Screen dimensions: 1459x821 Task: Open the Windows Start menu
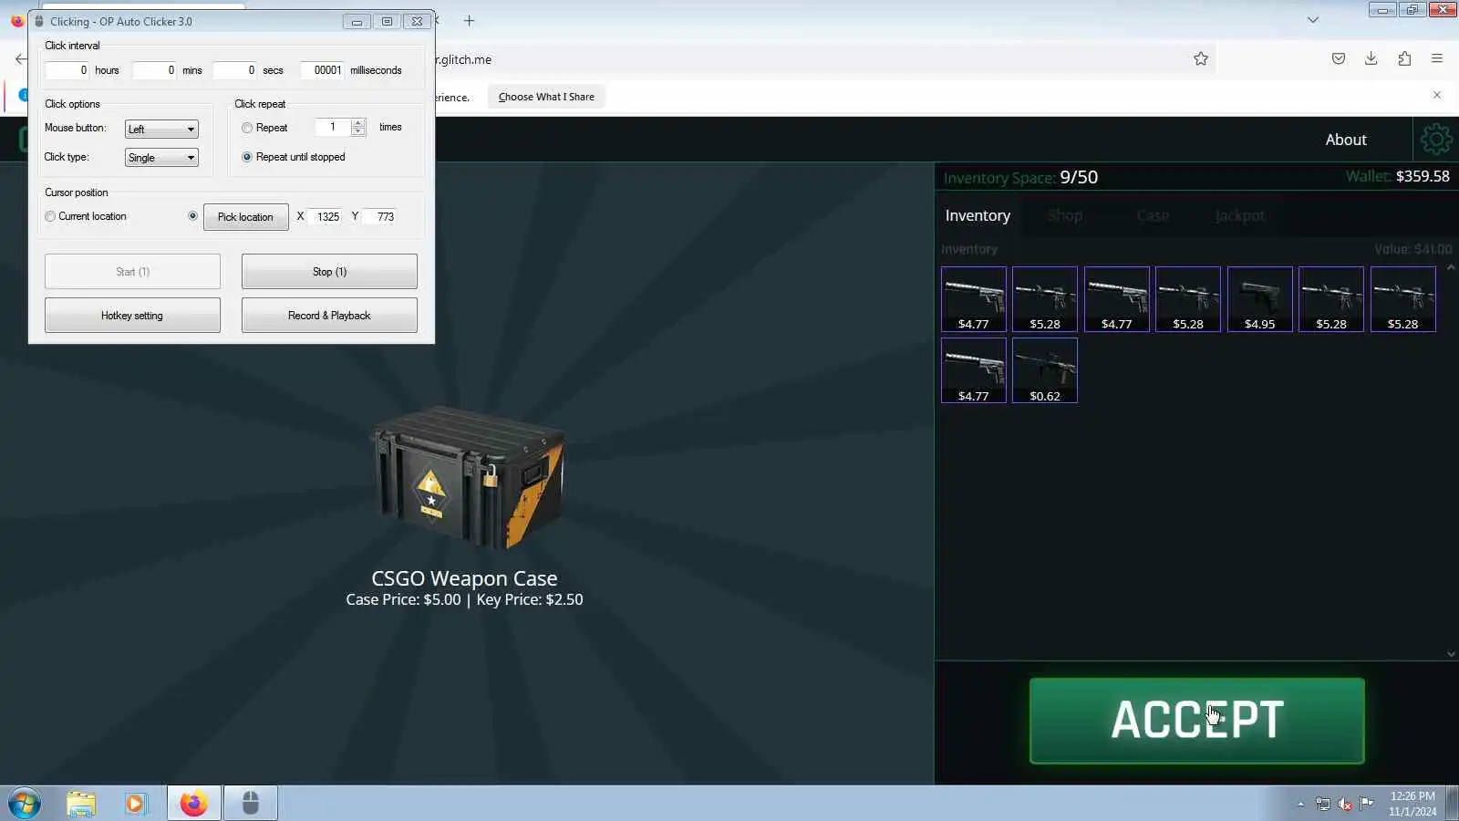[x=25, y=804]
